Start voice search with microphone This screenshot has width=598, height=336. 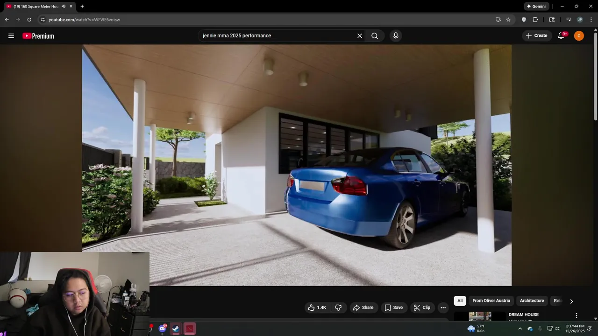point(396,36)
